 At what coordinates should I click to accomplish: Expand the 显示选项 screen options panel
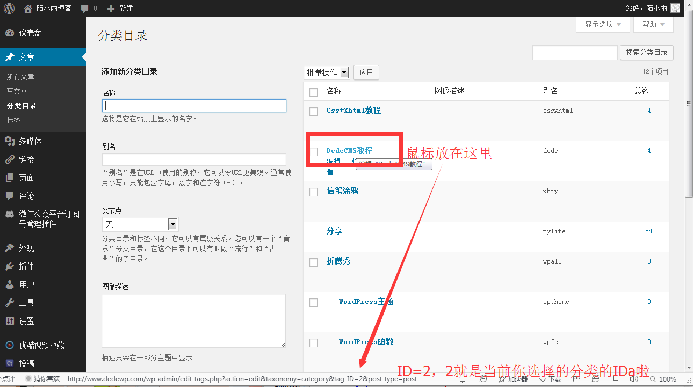point(603,24)
